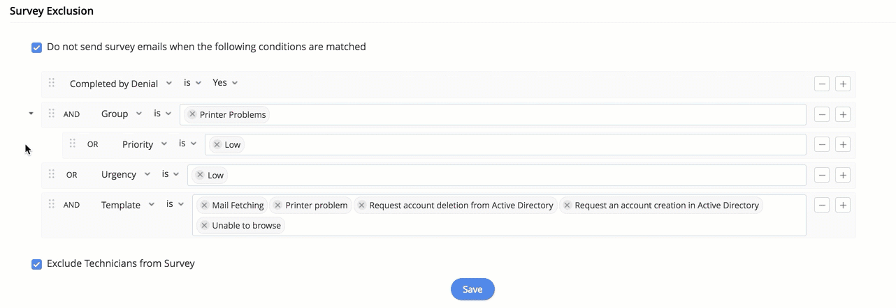Remove the Priority condition with minus button
This screenshot has height=308, width=896.
coord(823,144)
